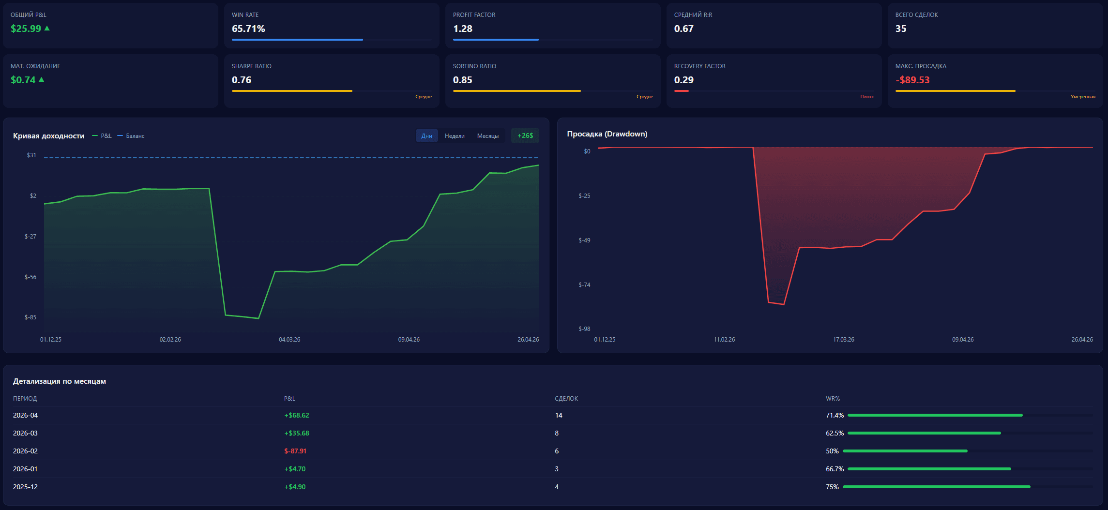The height and width of the screenshot is (510, 1108).
Task: Click the 02.02.26 date on equity chart axis
Action: tap(170, 340)
